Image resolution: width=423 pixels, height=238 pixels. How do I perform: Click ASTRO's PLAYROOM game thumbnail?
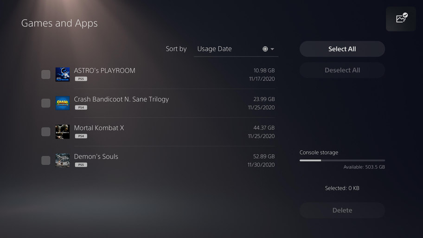63,75
